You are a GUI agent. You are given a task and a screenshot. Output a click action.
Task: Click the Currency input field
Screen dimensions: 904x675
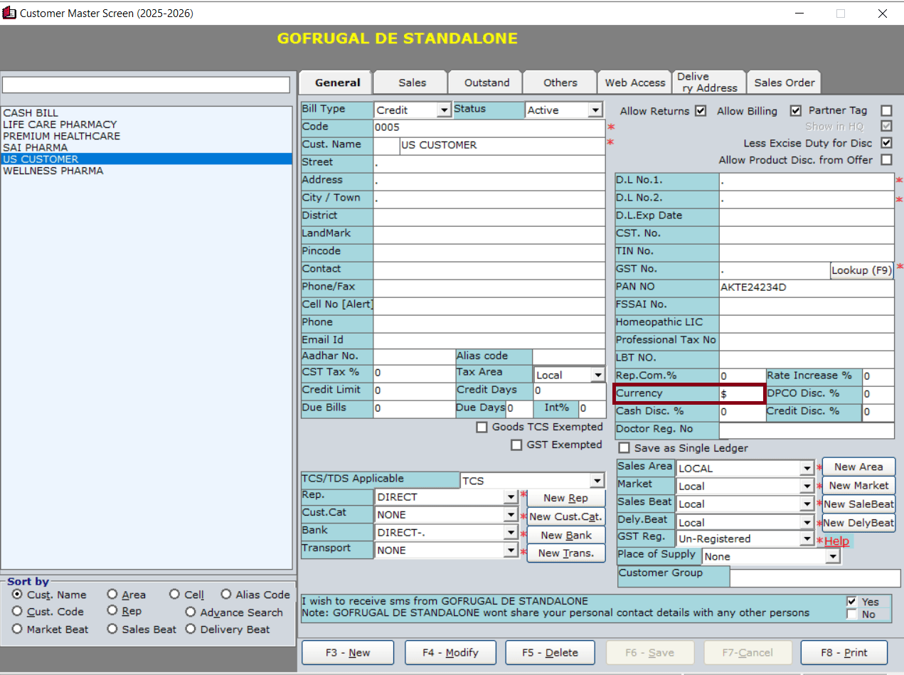tap(741, 393)
